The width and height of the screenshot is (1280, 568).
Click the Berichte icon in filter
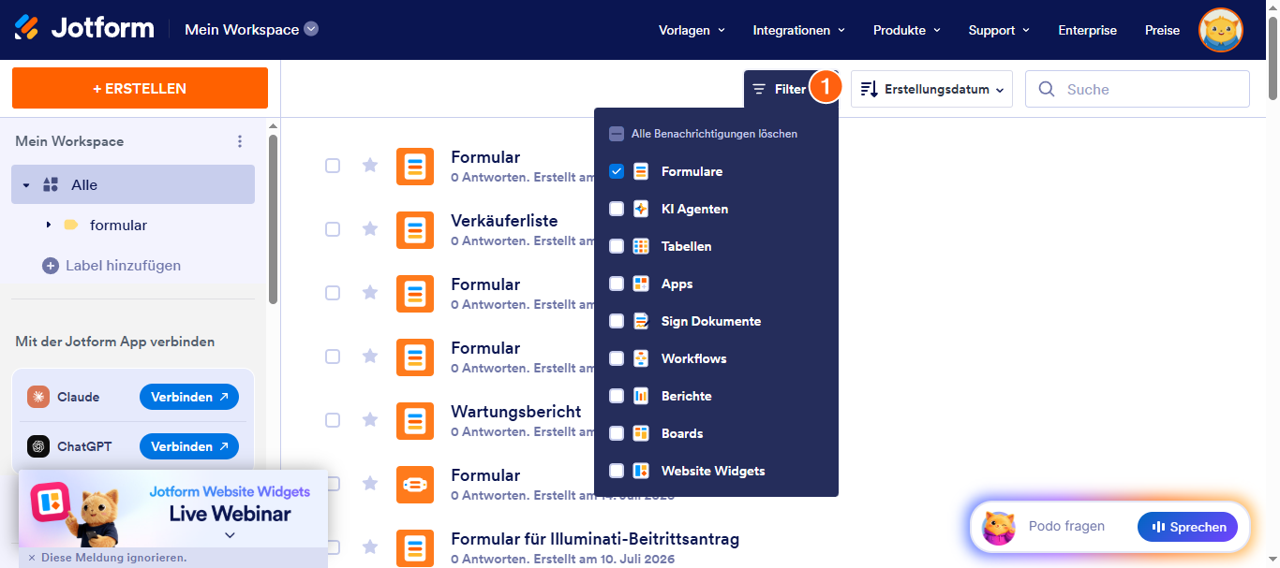click(641, 396)
